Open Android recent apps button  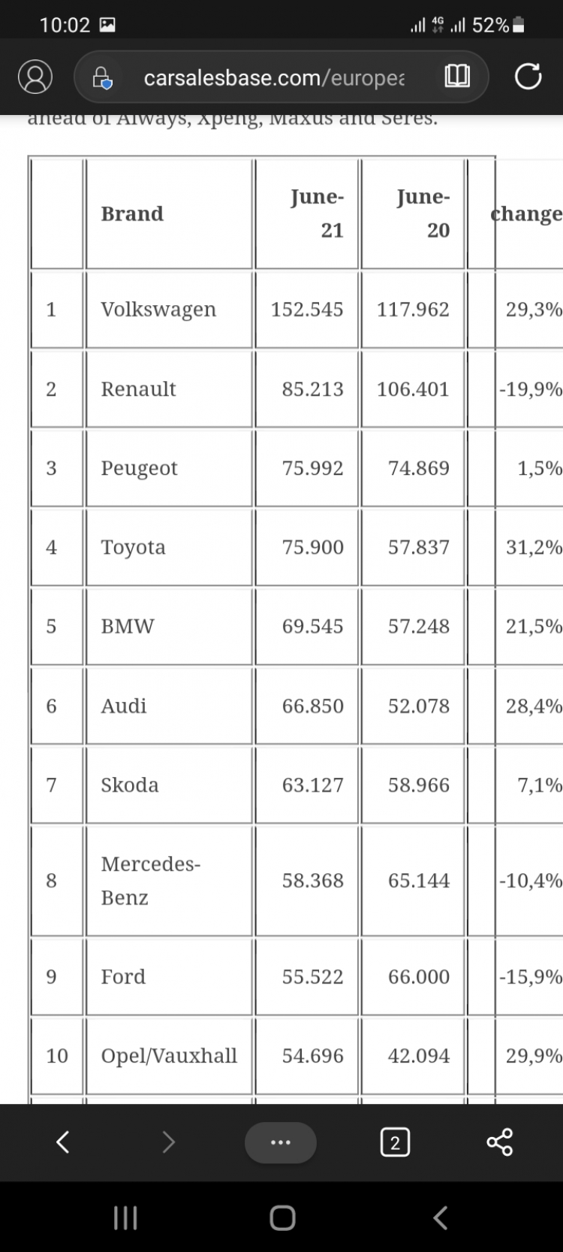tap(125, 1218)
